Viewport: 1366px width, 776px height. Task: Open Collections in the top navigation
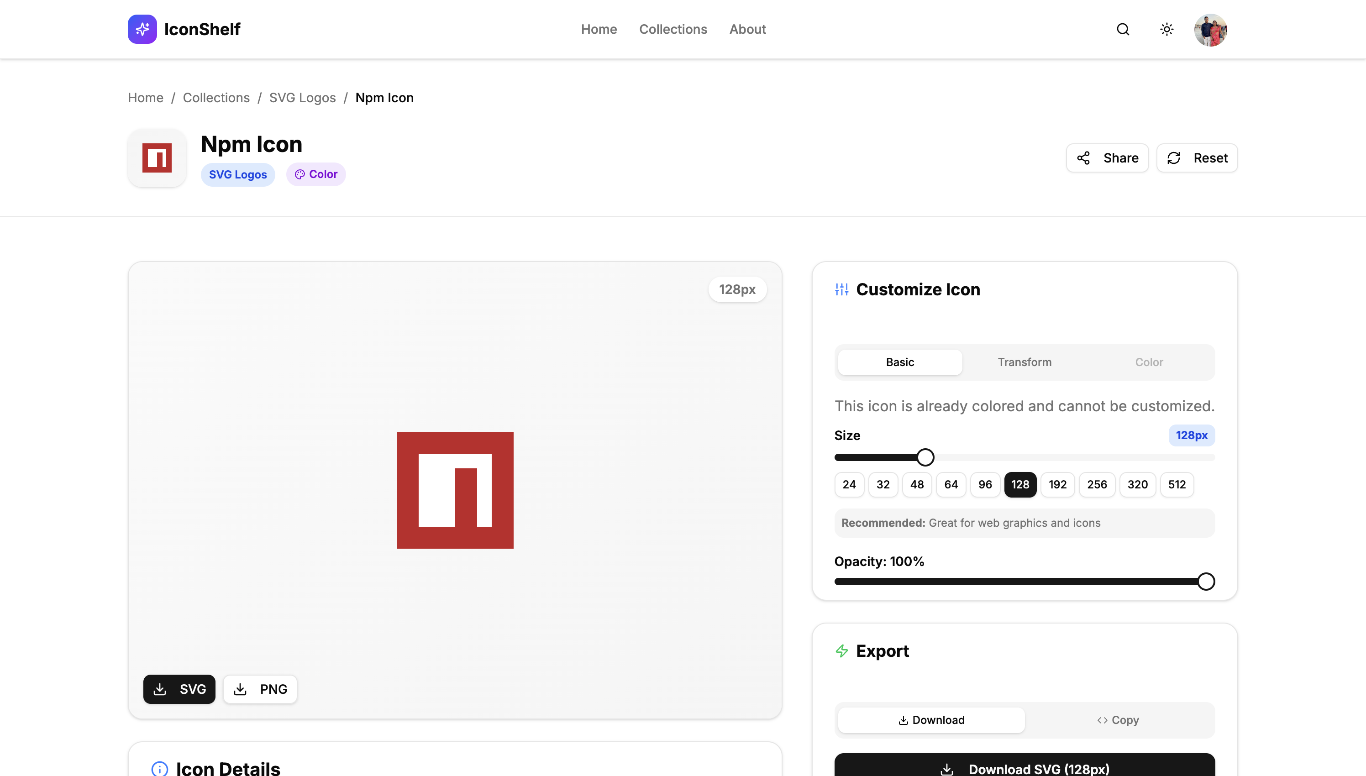(672, 29)
